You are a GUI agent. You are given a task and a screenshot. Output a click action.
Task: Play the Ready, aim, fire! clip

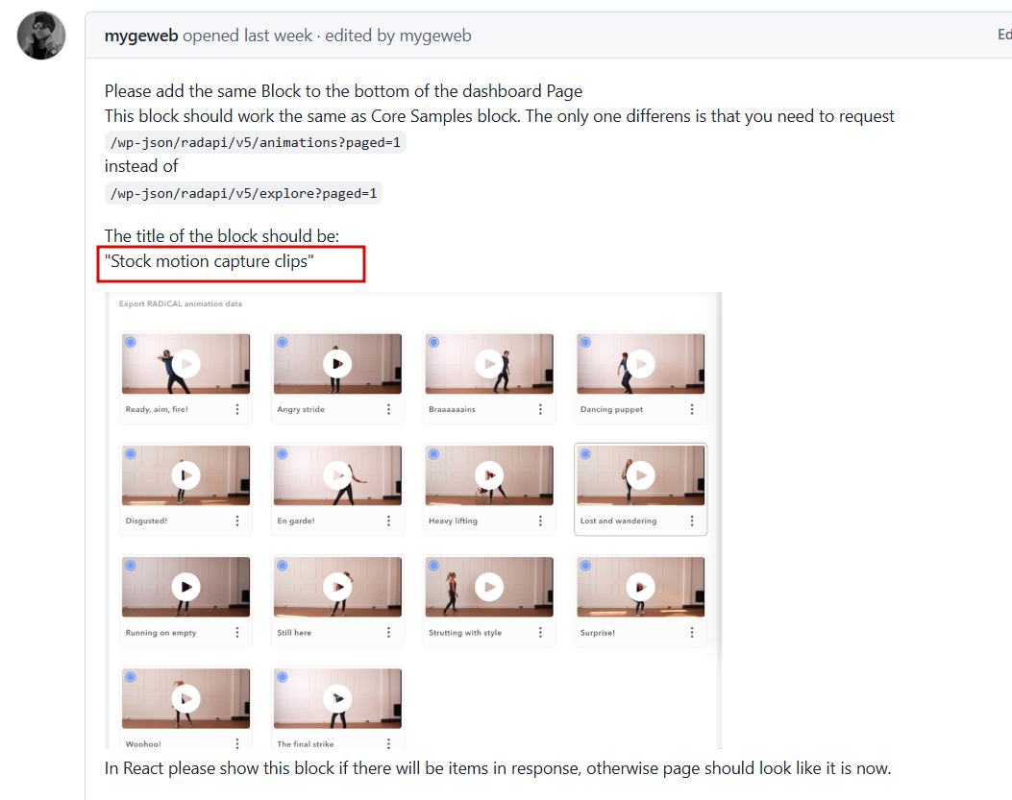click(x=185, y=364)
